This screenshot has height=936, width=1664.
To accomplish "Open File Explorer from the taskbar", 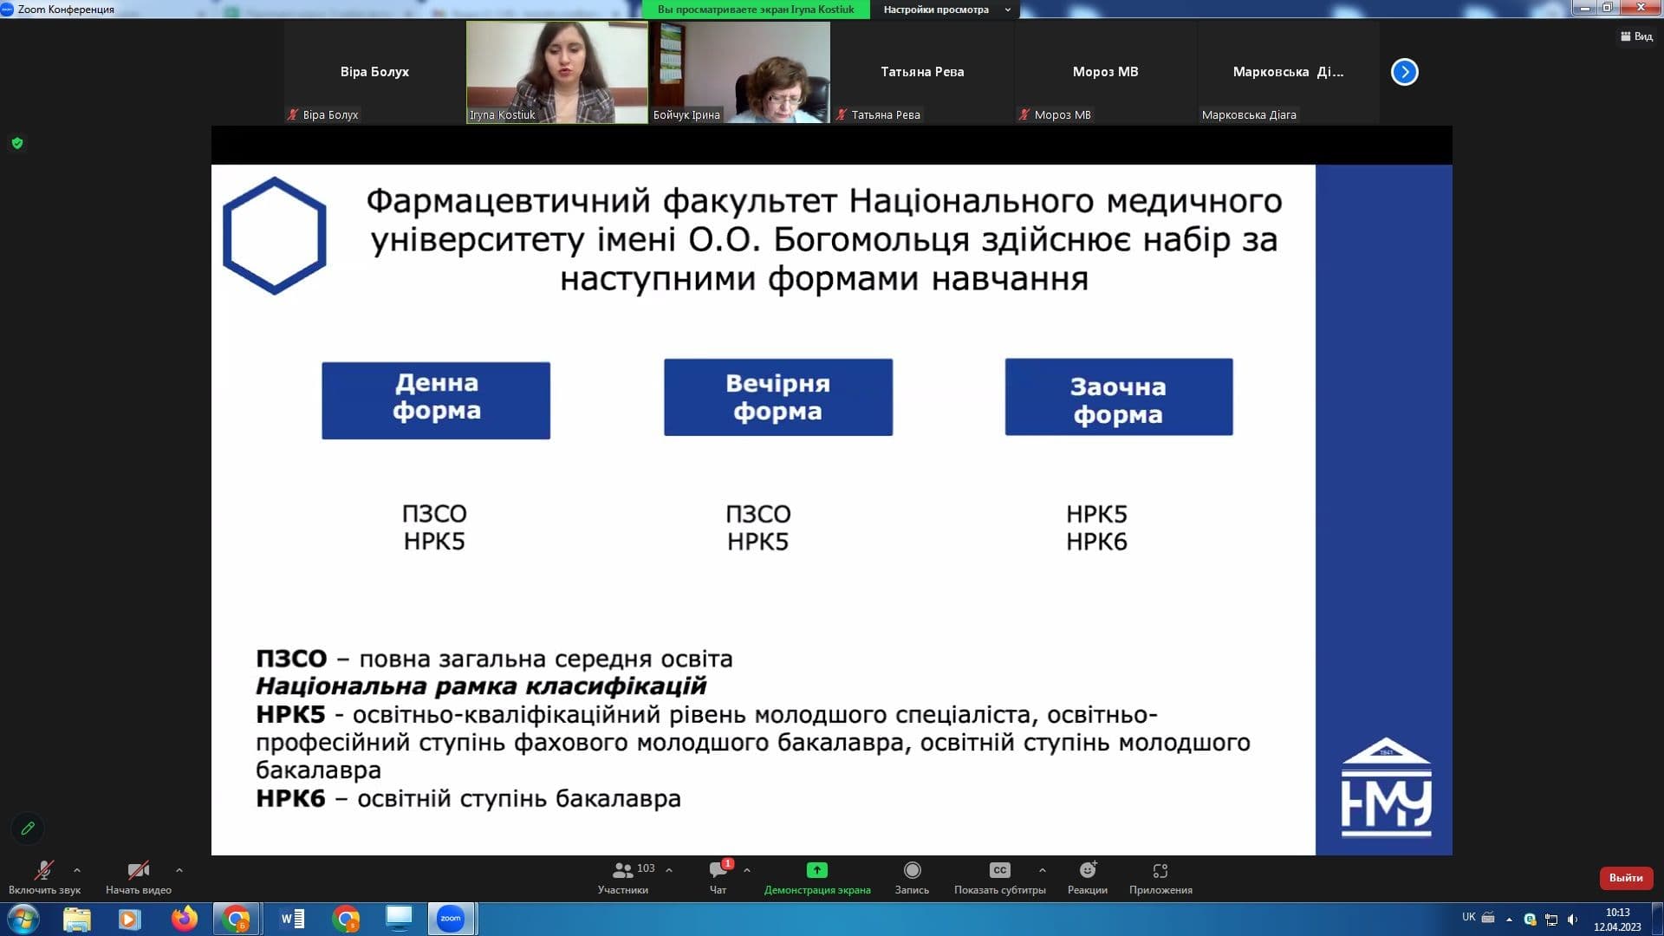I will coord(77,919).
